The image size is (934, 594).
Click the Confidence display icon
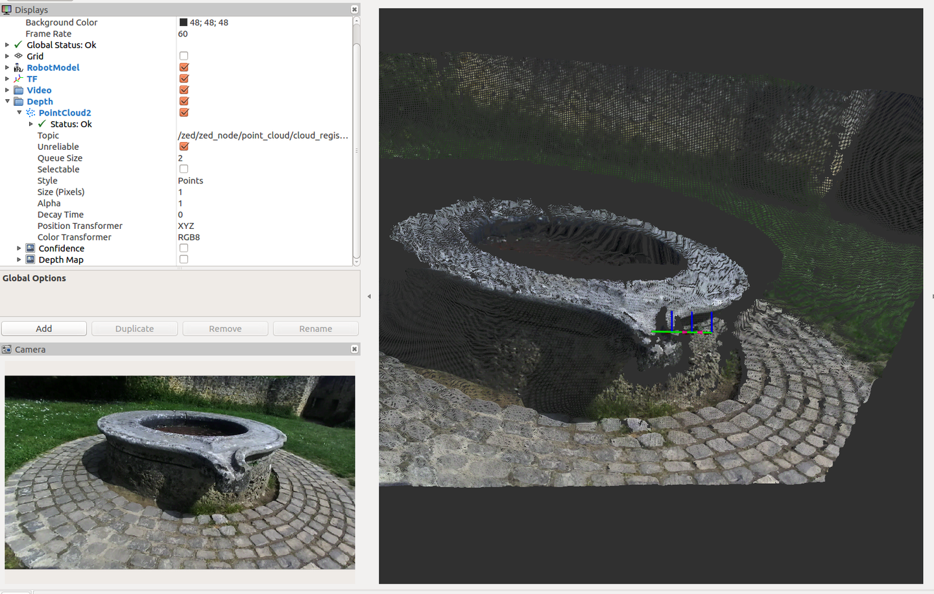30,248
